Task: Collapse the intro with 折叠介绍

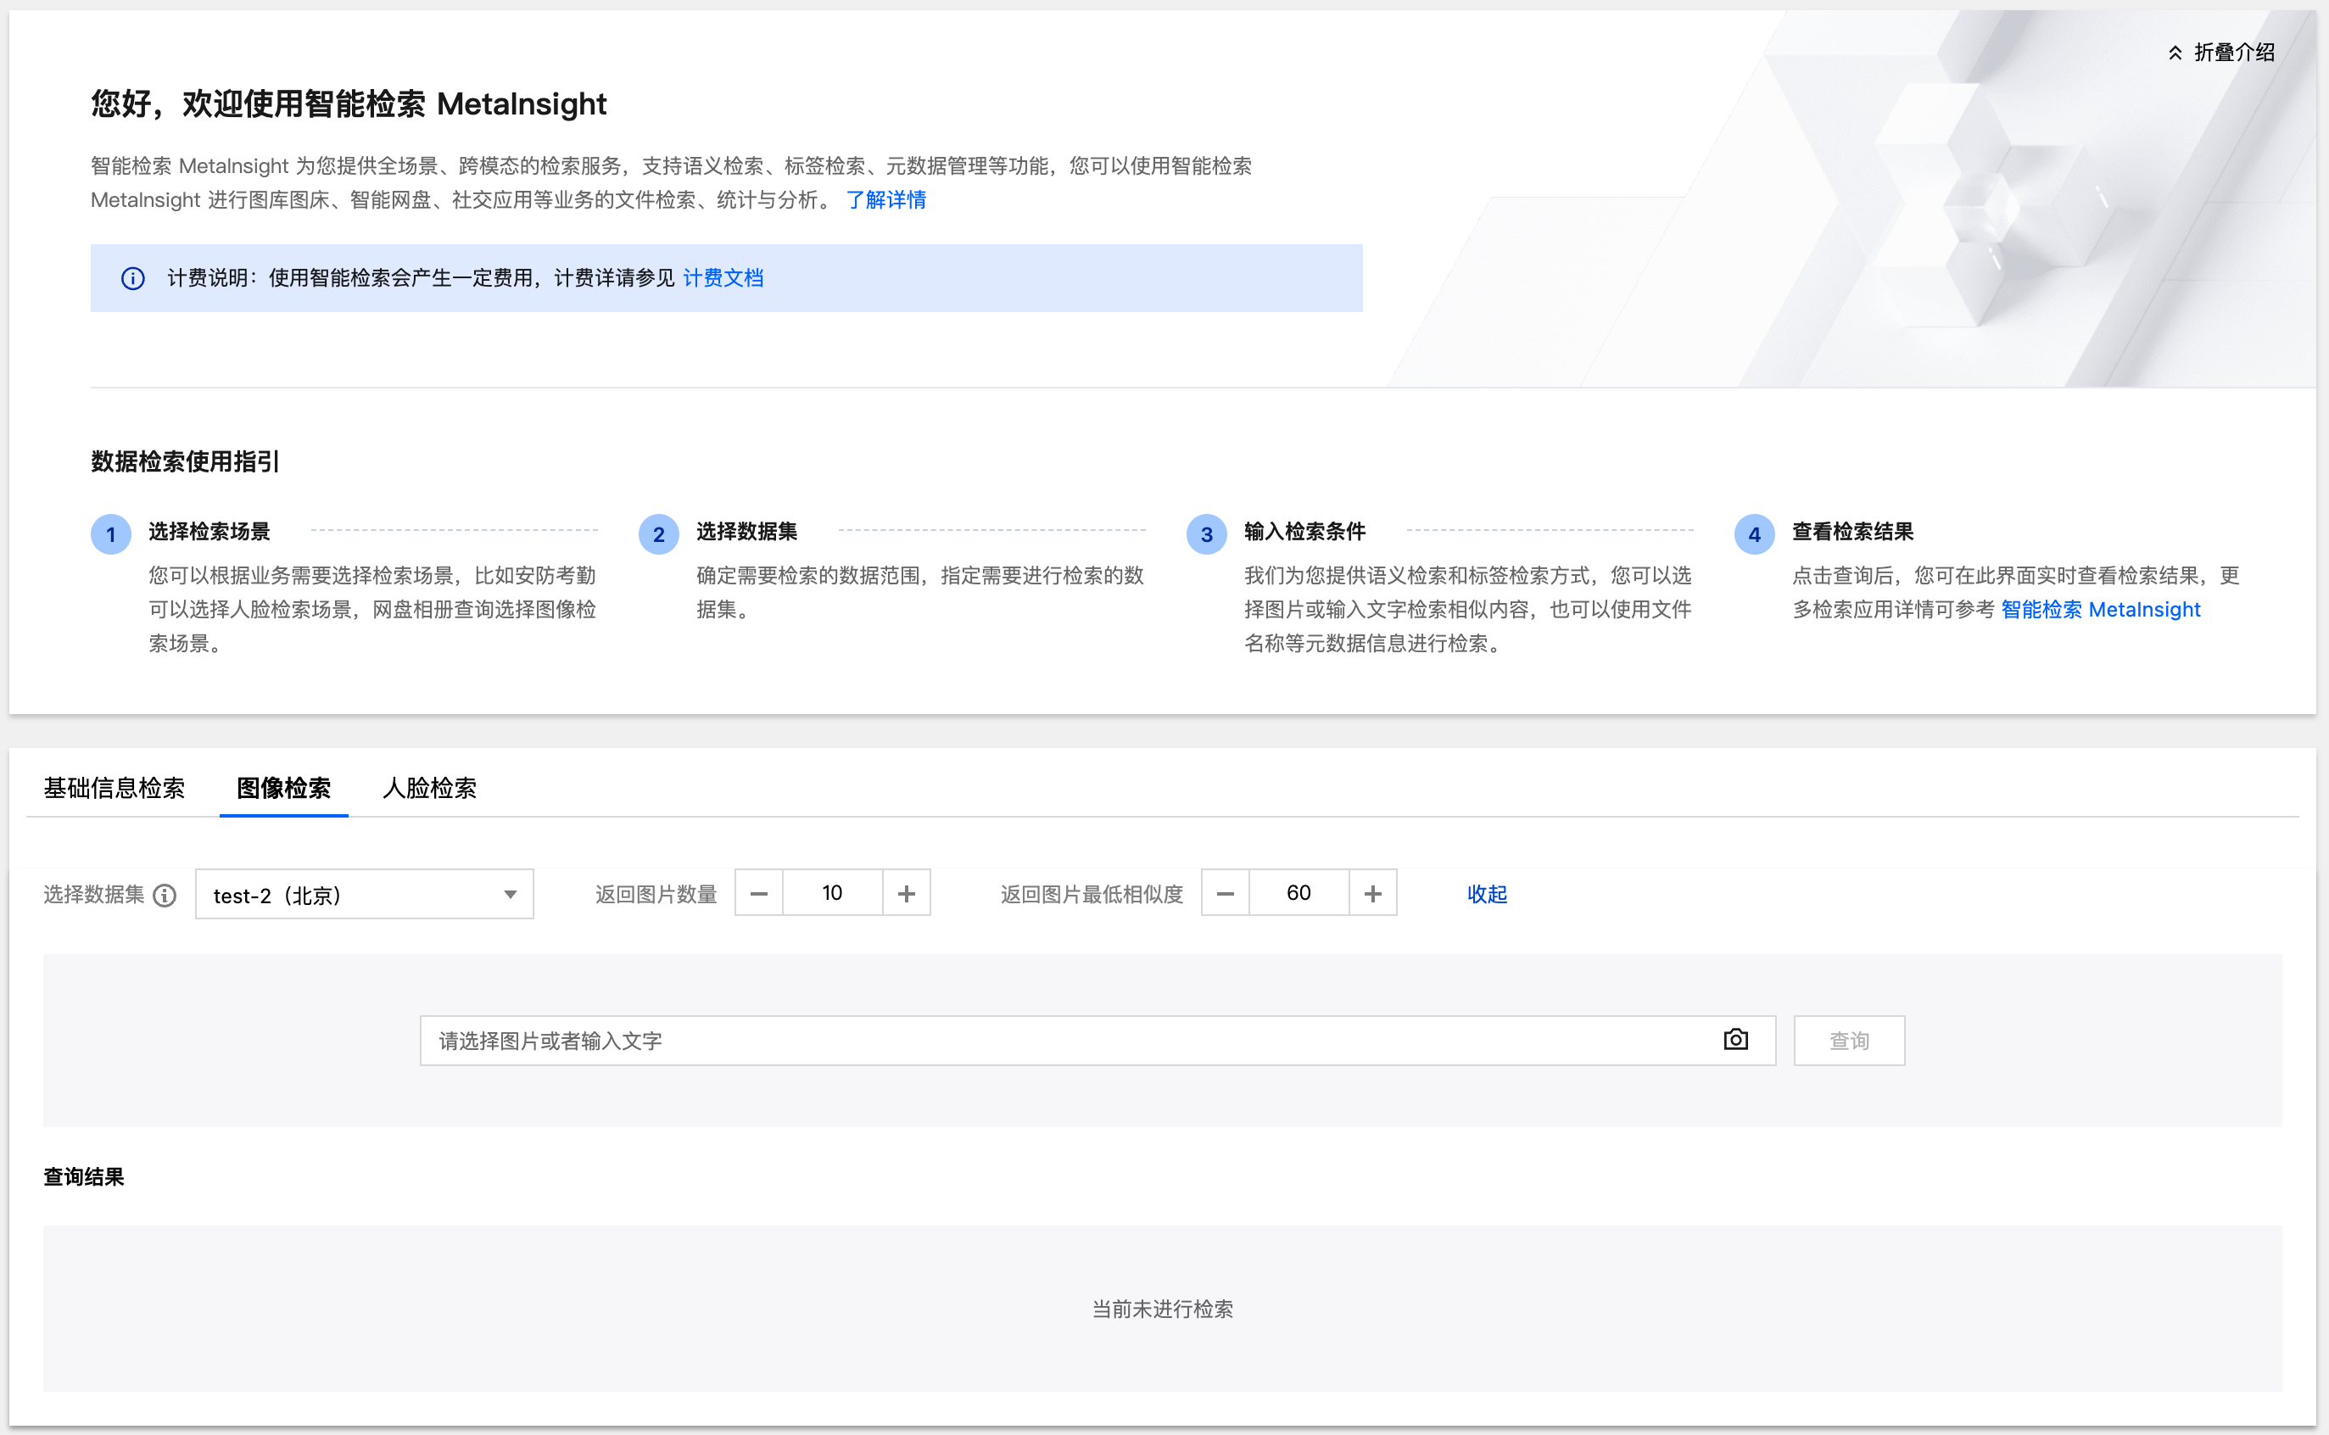Action: click(2222, 53)
